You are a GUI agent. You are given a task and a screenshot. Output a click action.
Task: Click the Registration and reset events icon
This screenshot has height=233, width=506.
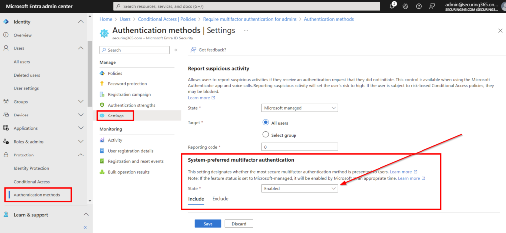pyautogui.click(x=102, y=161)
